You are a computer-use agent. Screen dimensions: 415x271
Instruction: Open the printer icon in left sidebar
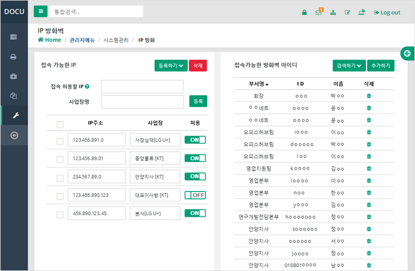tap(14, 57)
